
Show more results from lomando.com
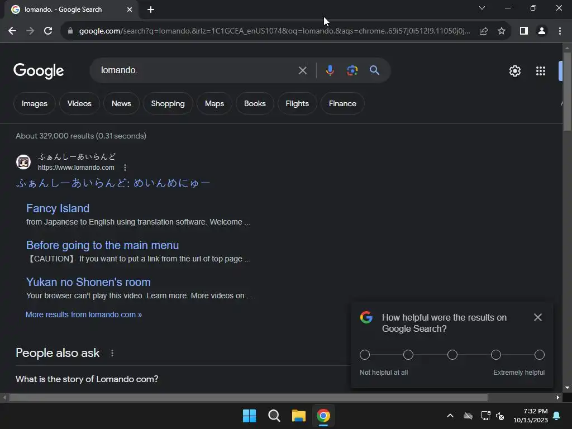pyautogui.click(x=84, y=314)
